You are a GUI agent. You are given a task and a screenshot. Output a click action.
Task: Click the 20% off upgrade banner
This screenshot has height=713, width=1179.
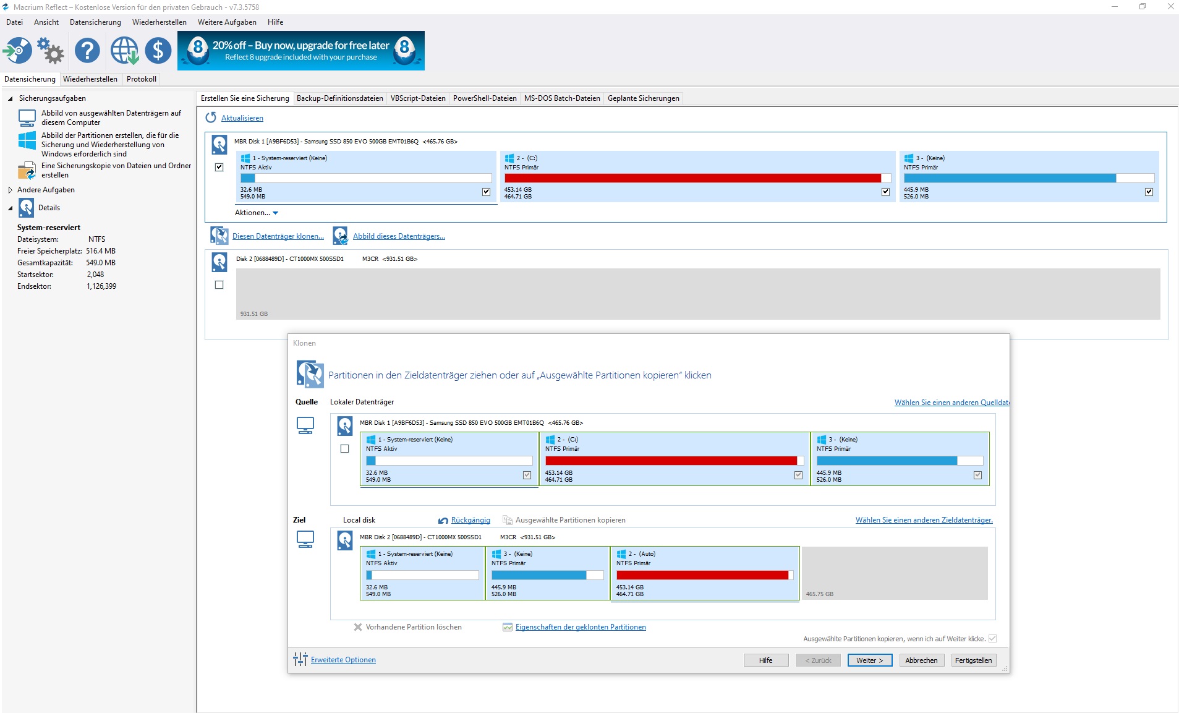(301, 50)
